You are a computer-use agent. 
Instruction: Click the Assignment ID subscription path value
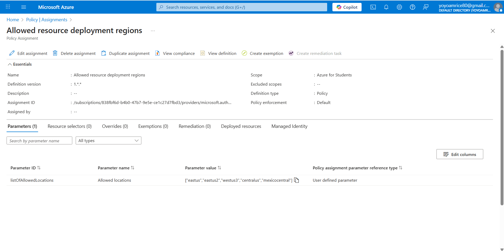tap(152, 102)
